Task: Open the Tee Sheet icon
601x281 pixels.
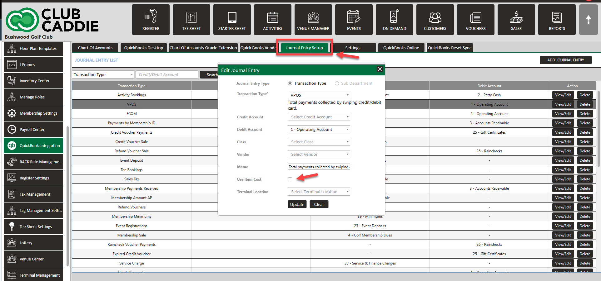Action: click(191, 19)
